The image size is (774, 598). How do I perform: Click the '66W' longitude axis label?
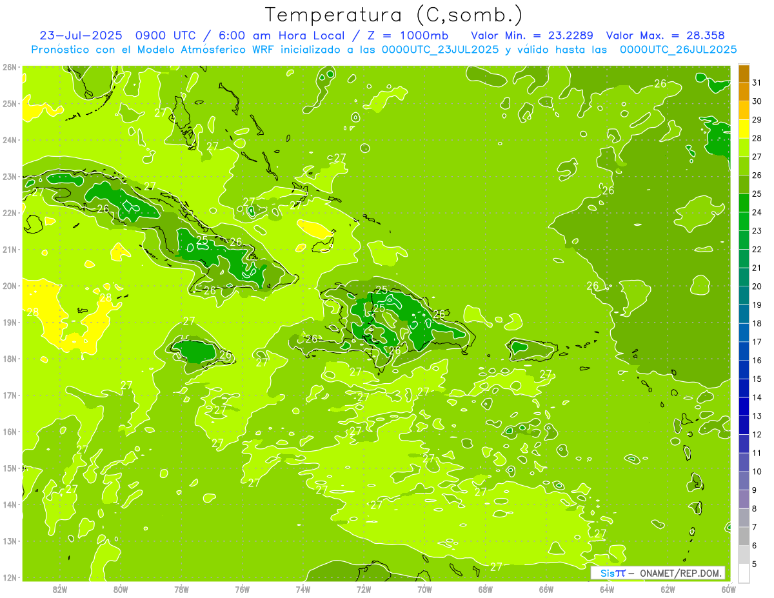pos(546,588)
